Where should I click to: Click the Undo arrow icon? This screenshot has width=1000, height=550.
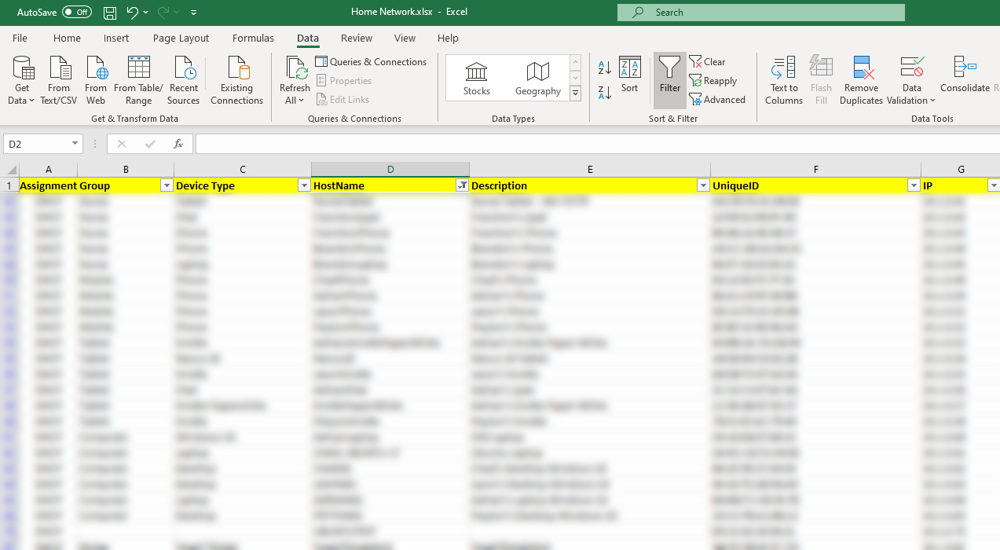(x=133, y=13)
